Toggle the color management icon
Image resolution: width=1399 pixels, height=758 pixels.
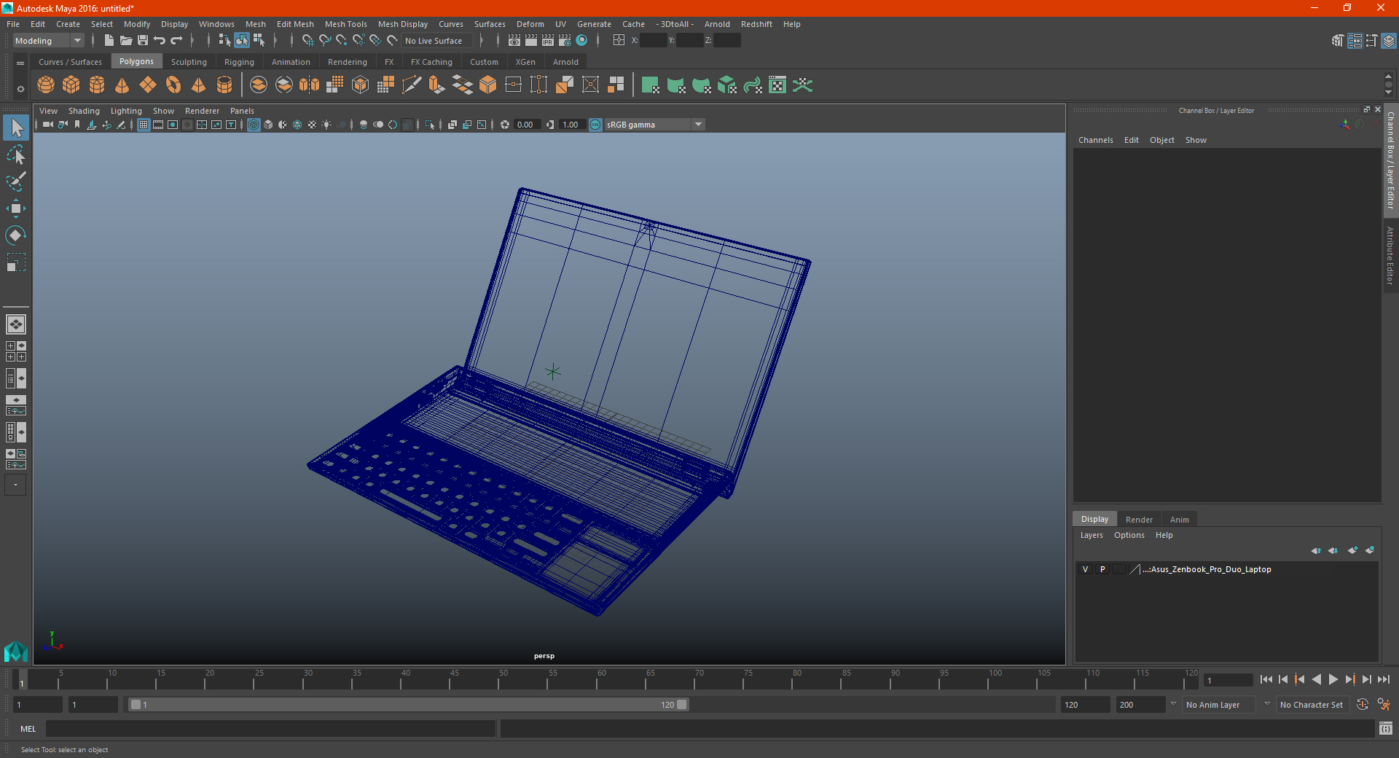[x=595, y=125]
